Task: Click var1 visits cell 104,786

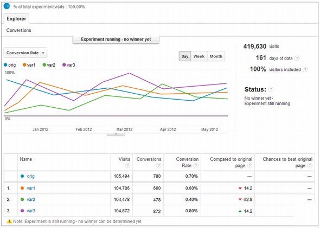Action: [121, 188]
